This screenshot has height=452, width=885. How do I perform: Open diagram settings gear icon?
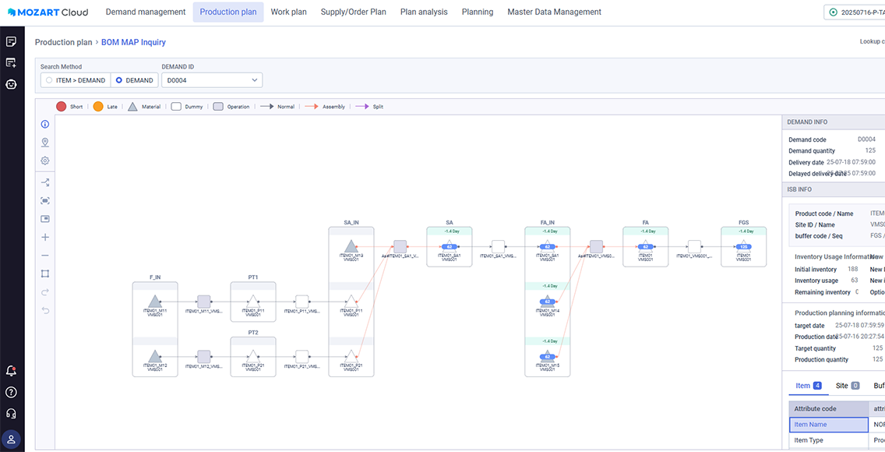[x=45, y=161]
